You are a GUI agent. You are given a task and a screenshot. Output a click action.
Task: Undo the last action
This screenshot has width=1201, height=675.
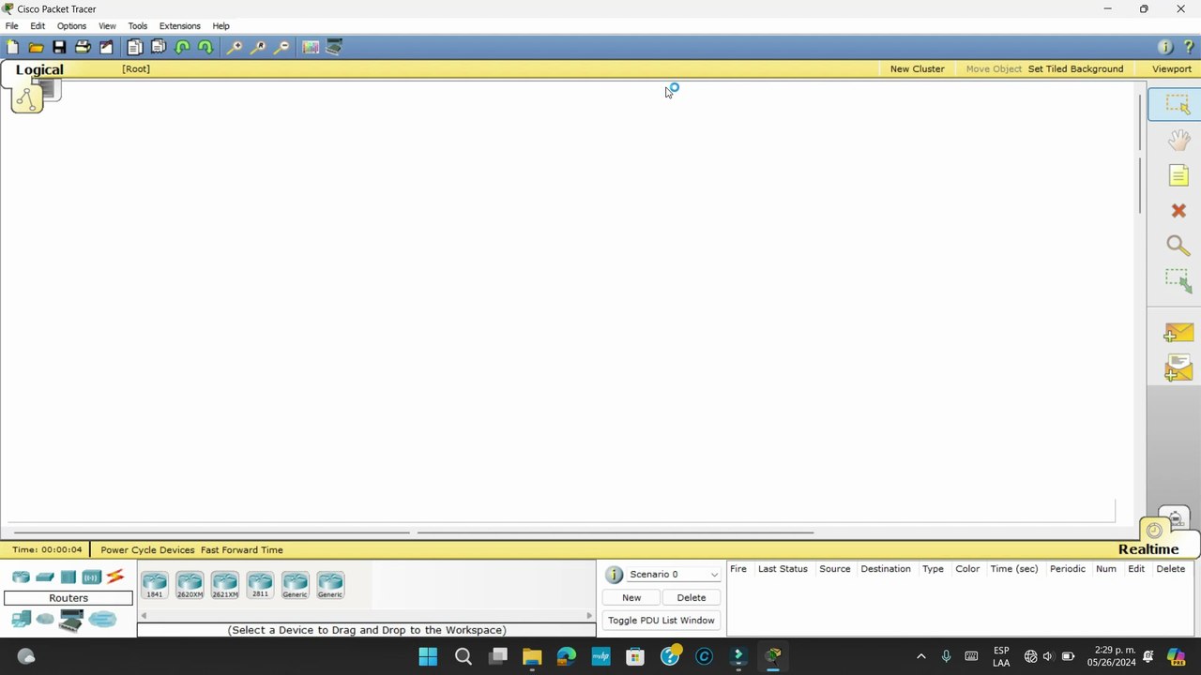coord(182,47)
